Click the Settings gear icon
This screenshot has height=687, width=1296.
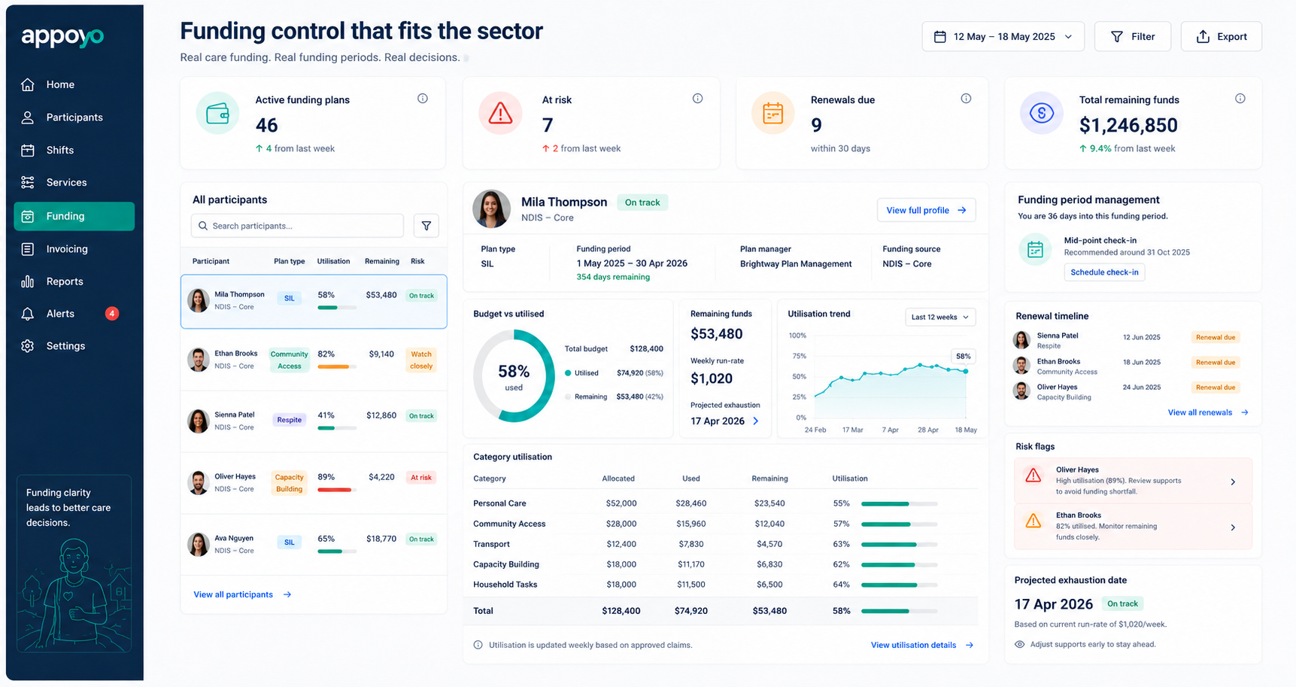pyautogui.click(x=28, y=346)
